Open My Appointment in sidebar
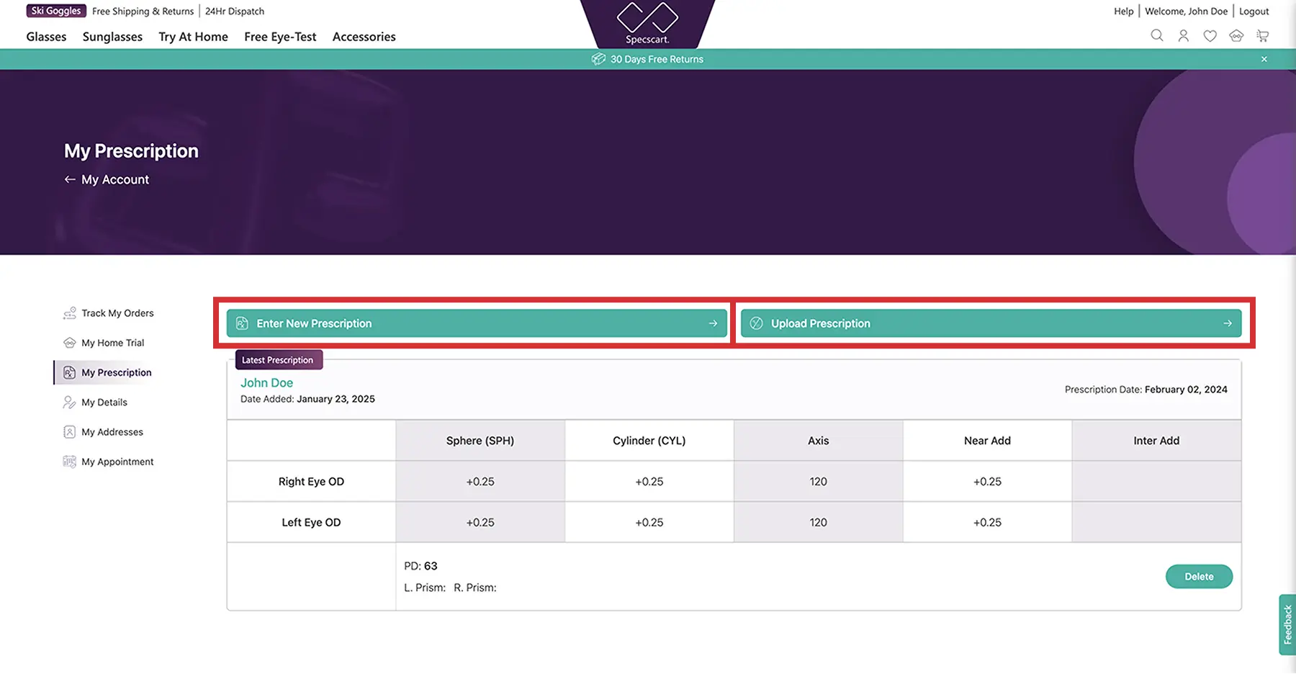1296x674 pixels. pyautogui.click(x=117, y=462)
